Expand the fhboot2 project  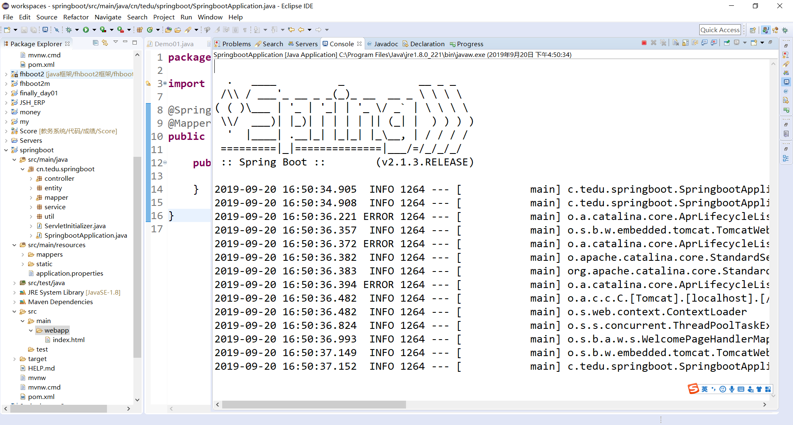(x=6, y=74)
